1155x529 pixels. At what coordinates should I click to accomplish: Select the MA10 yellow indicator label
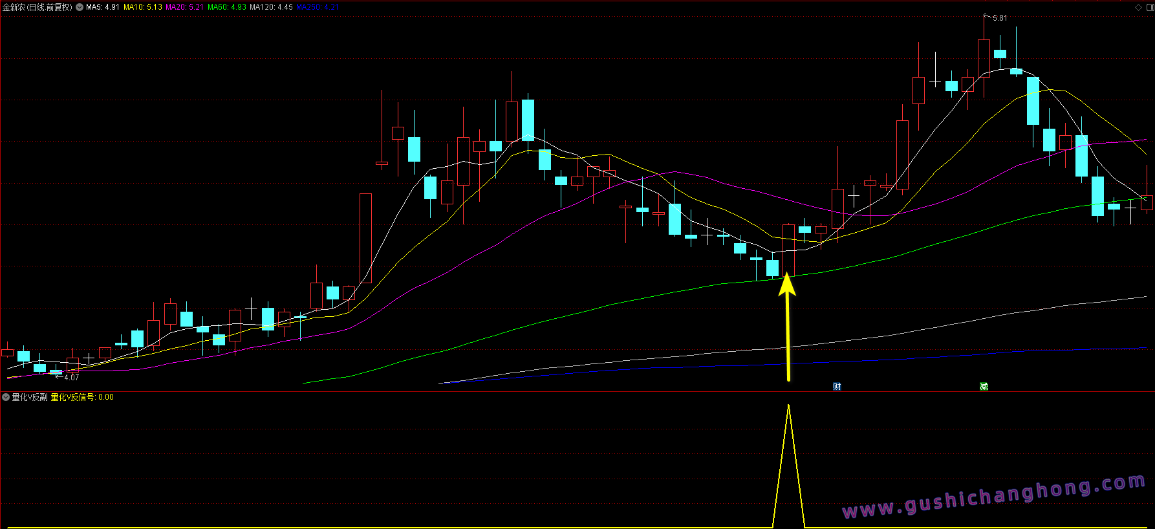click(x=143, y=7)
